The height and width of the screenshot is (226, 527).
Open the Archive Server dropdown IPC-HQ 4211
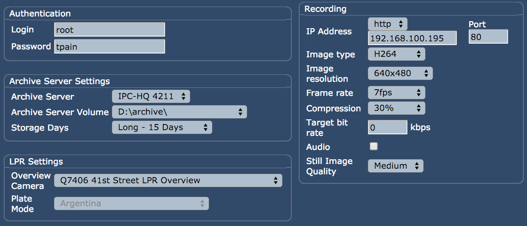tap(151, 96)
